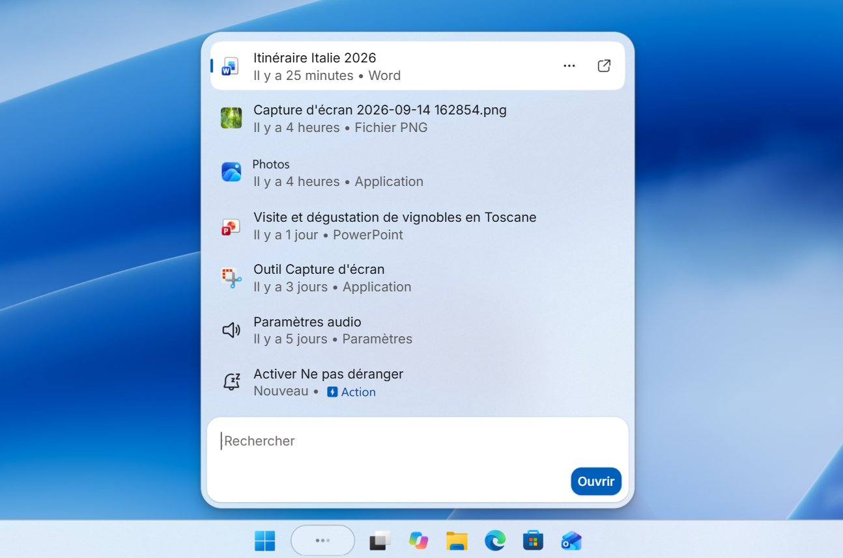Open File Explorer from the taskbar
Image resolution: width=843 pixels, height=558 pixels.
point(457,540)
